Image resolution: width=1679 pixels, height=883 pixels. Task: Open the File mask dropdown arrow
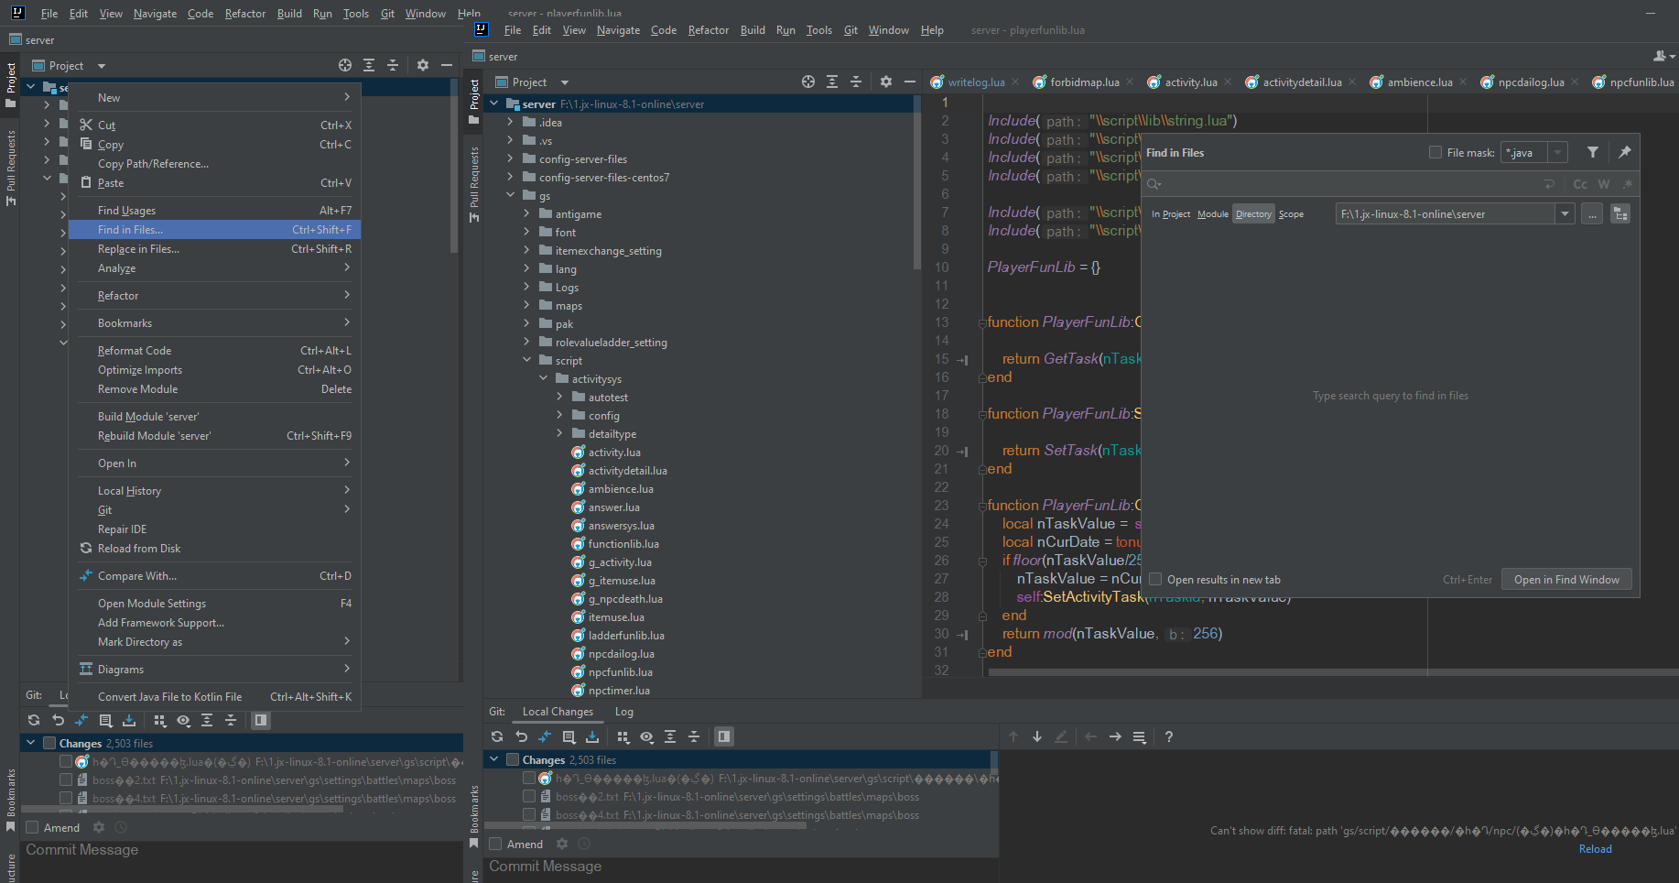[1558, 153]
